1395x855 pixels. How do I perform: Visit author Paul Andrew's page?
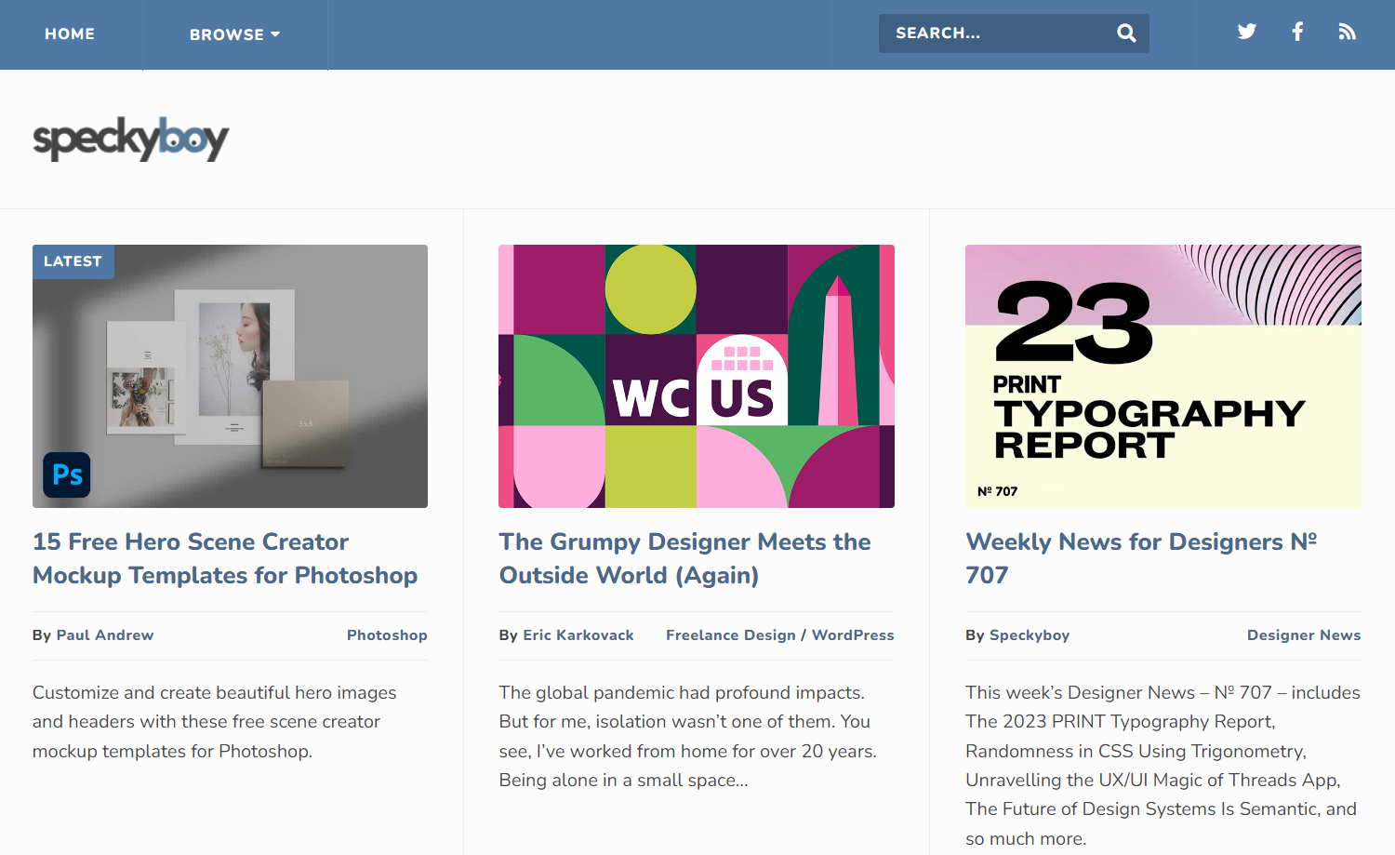point(105,635)
